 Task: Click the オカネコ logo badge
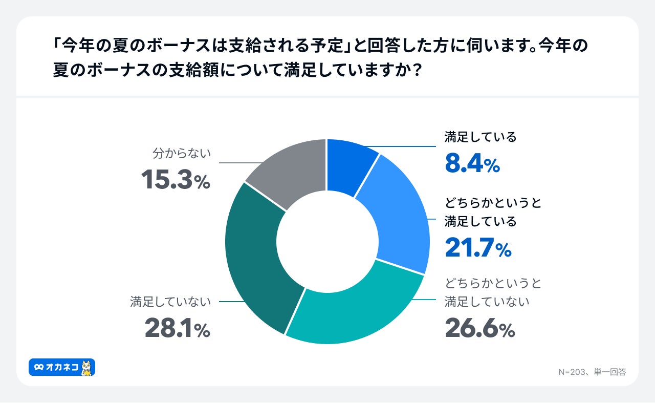pyautogui.click(x=62, y=367)
